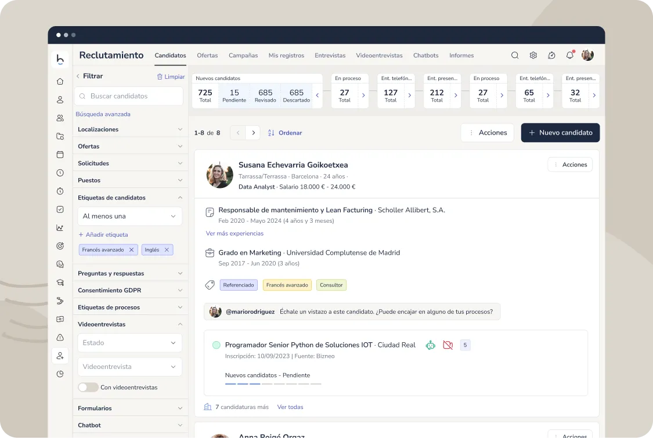Click the Buscar candidatos search field
The width and height of the screenshot is (653, 438).
click(129, 96)
